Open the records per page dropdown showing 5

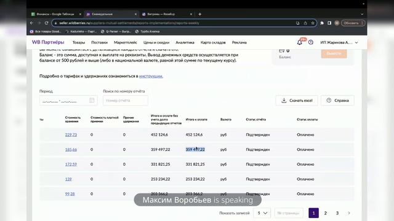click(262, 213)
